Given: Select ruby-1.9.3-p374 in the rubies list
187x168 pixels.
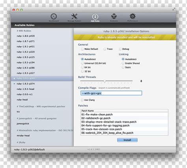Looking at the screenshot, I should (26, 84).
